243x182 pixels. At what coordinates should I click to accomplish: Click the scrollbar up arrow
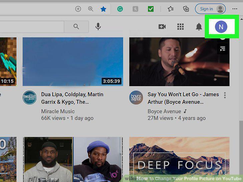(x=241, y=19)
